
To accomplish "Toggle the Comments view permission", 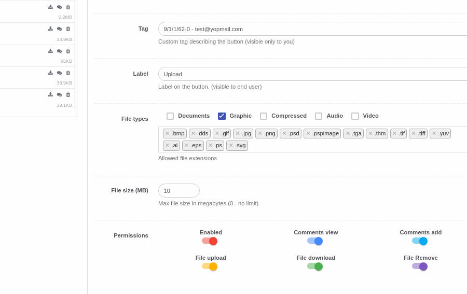I will (x=315, y=241).
